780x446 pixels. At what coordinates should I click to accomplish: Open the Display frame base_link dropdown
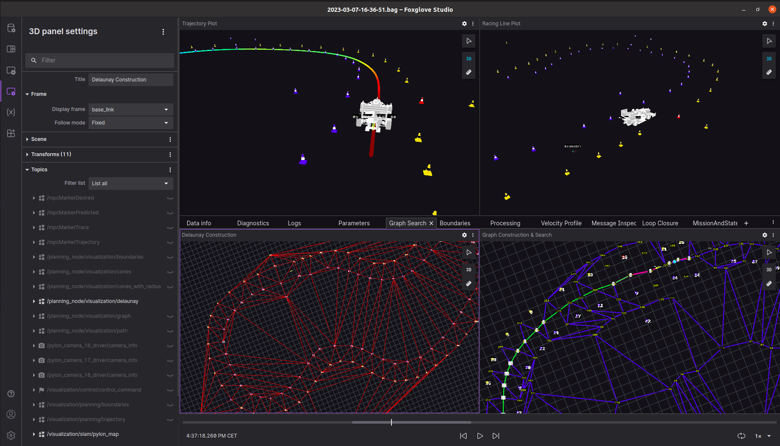pos(131,109)
